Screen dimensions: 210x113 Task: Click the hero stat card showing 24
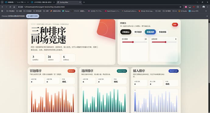pyautogui.click(x=53, y=58)
